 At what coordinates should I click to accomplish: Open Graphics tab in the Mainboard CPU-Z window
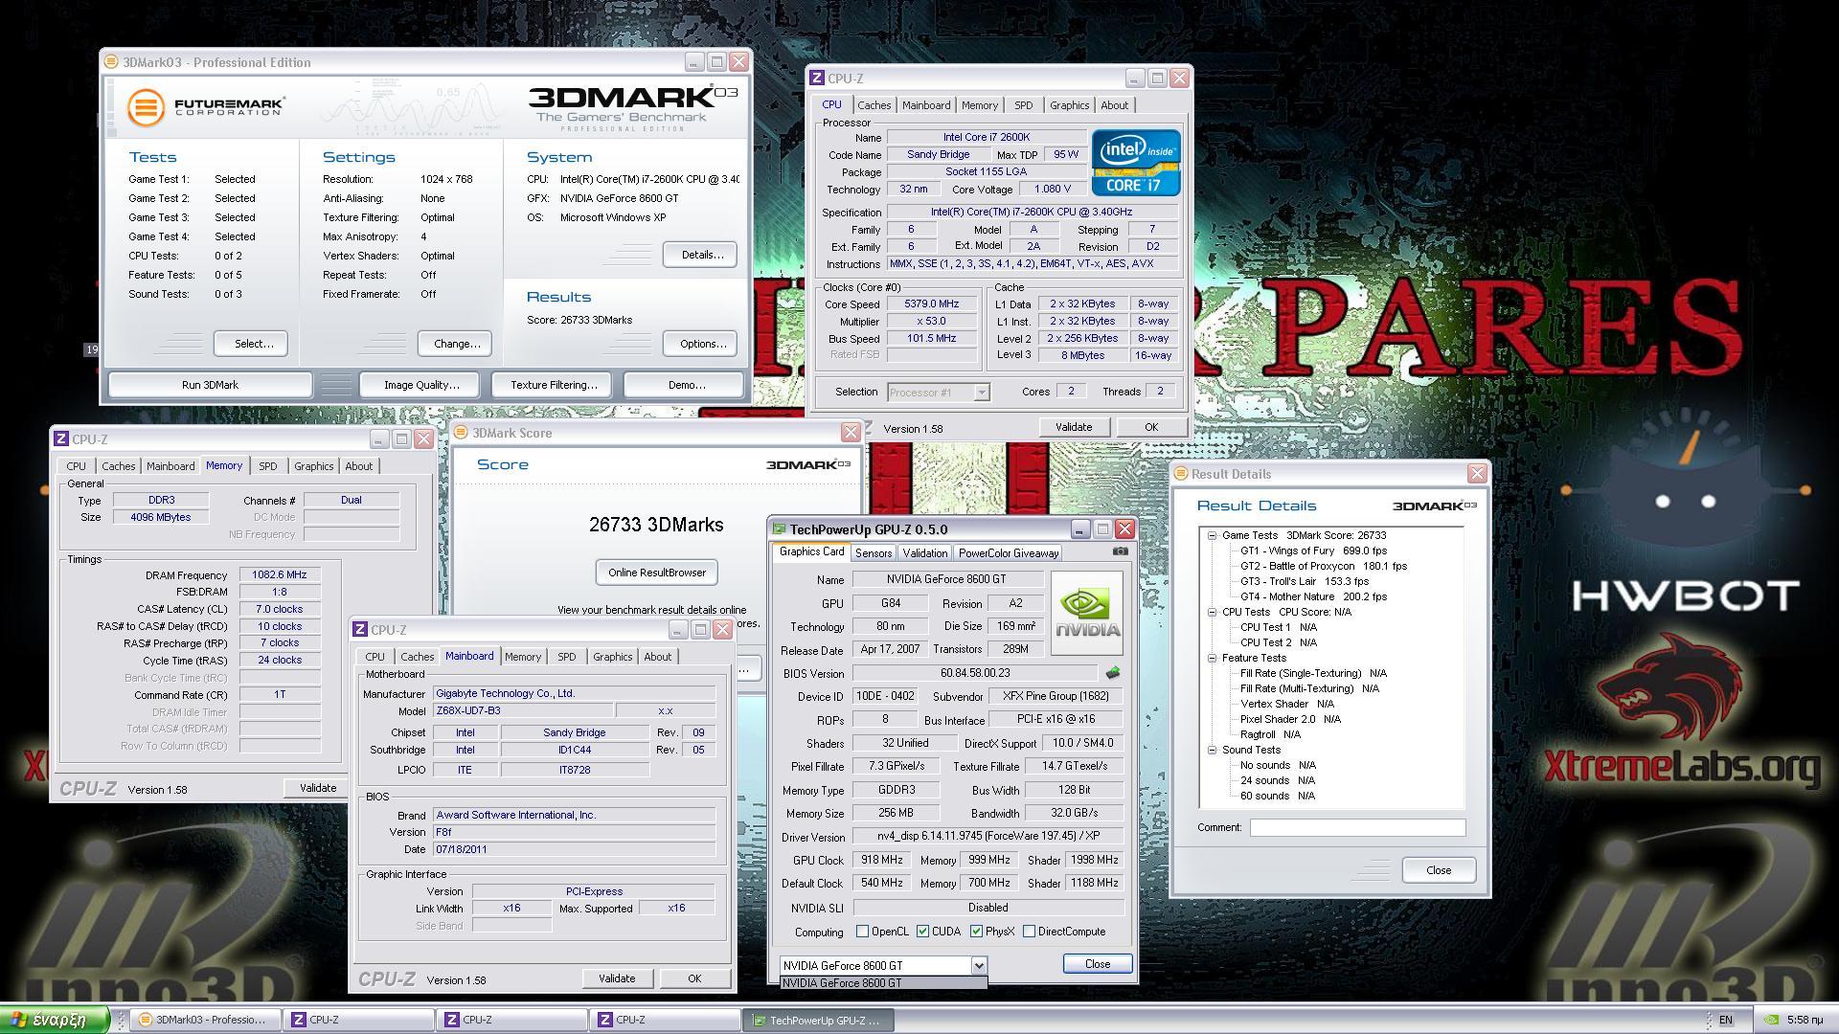coord(612,657)
